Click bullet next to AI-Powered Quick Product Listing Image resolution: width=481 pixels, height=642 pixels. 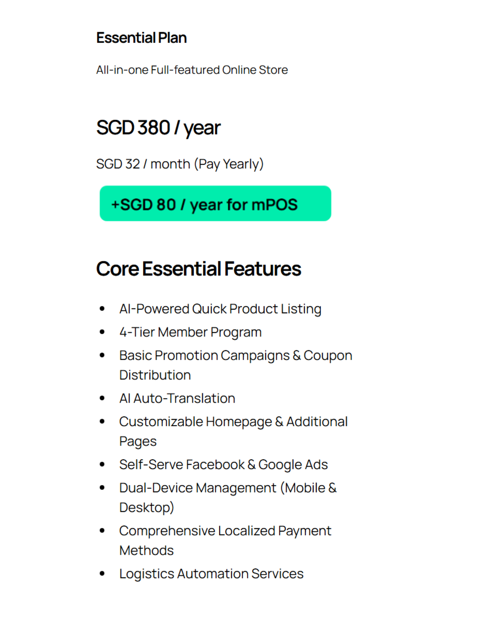102,309
